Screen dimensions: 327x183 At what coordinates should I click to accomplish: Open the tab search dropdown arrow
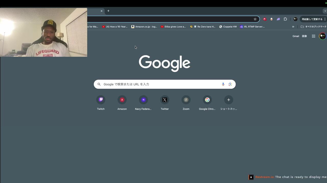click(x=325, y=11)
